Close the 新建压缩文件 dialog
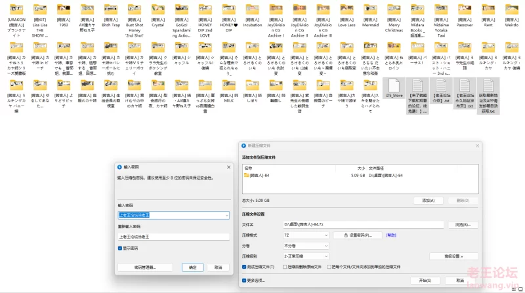Screen dimensions: 525x293 (478, 146)
